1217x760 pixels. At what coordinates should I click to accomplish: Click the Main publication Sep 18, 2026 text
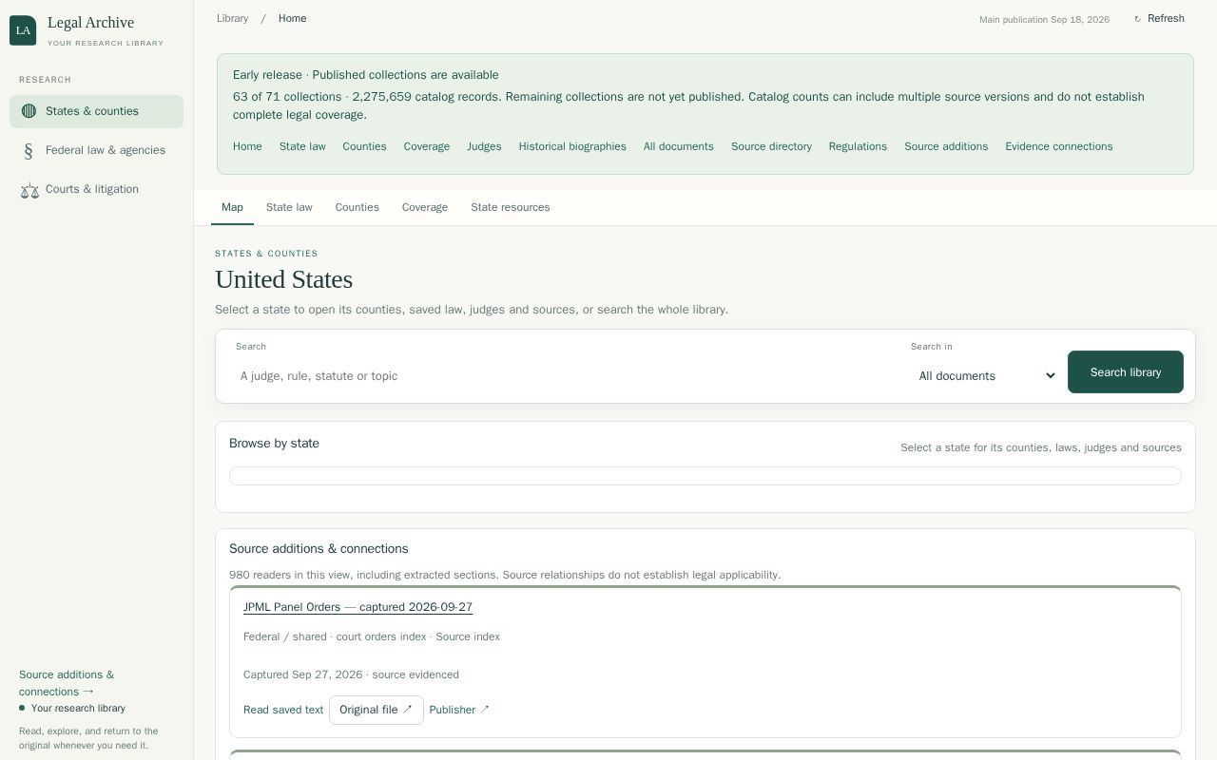click(1044, 20)
